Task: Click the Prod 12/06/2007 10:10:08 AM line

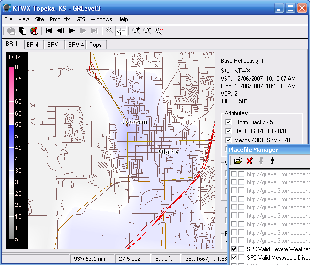Action: pos(258,86)
